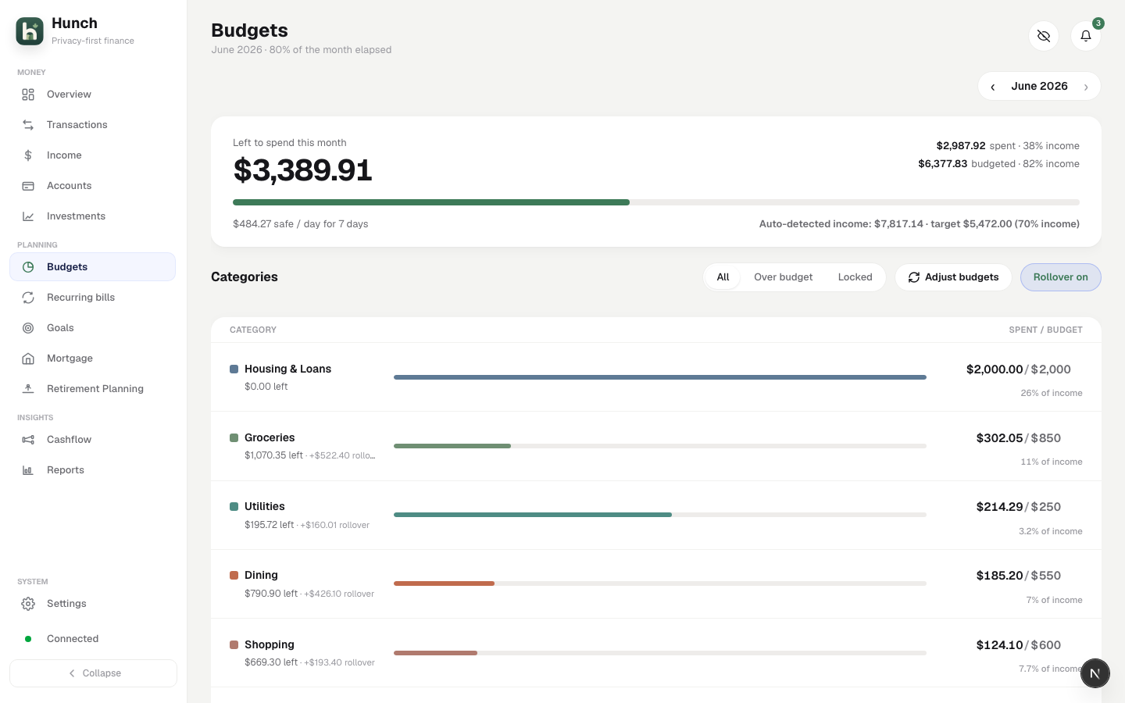Screen dimensions: 1125x703
Task: Click the Transactions arrows icon
Action: point(28,125)
